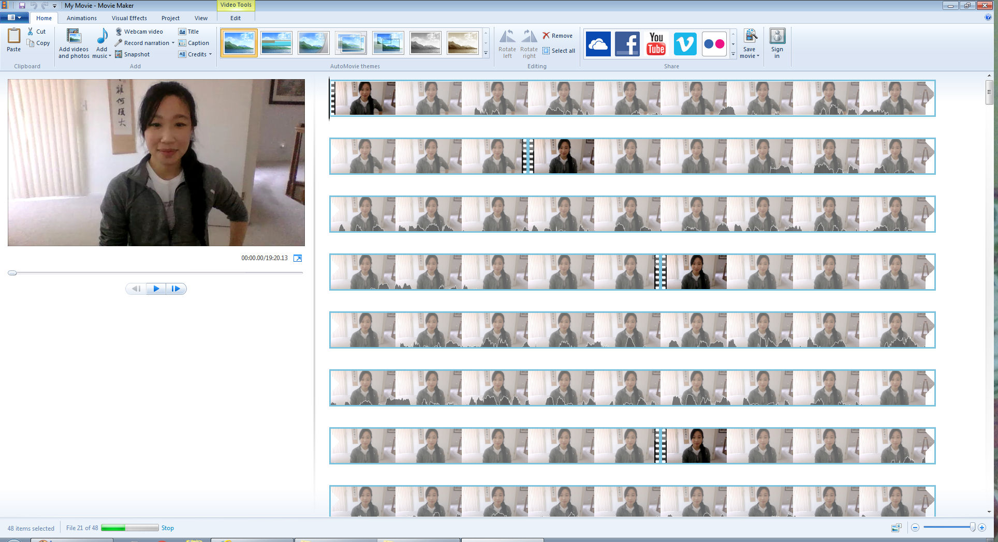
Task: Open the Record narration dropdown arrow
Action: 173,43
